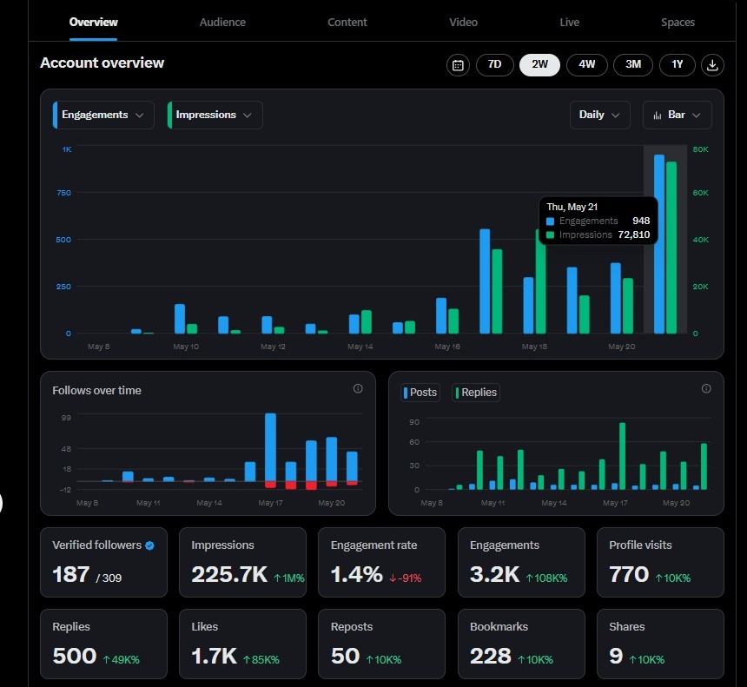
Task: Click the Posts and Replies chart info icon
Action: click(x=706, y=389)
